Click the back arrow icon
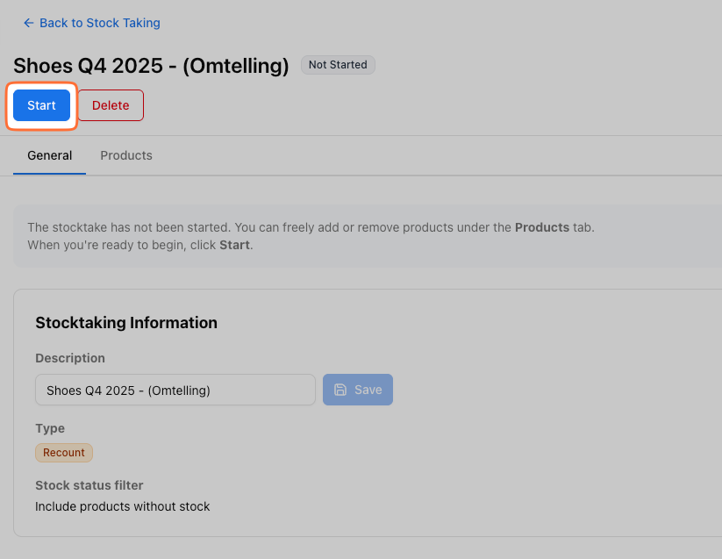The width and height of the screenshot is (722, 559). 29,23
